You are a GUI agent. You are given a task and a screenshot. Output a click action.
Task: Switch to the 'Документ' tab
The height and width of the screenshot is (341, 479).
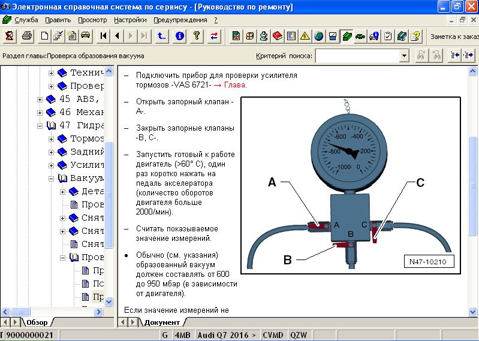(x=162, y=322)
